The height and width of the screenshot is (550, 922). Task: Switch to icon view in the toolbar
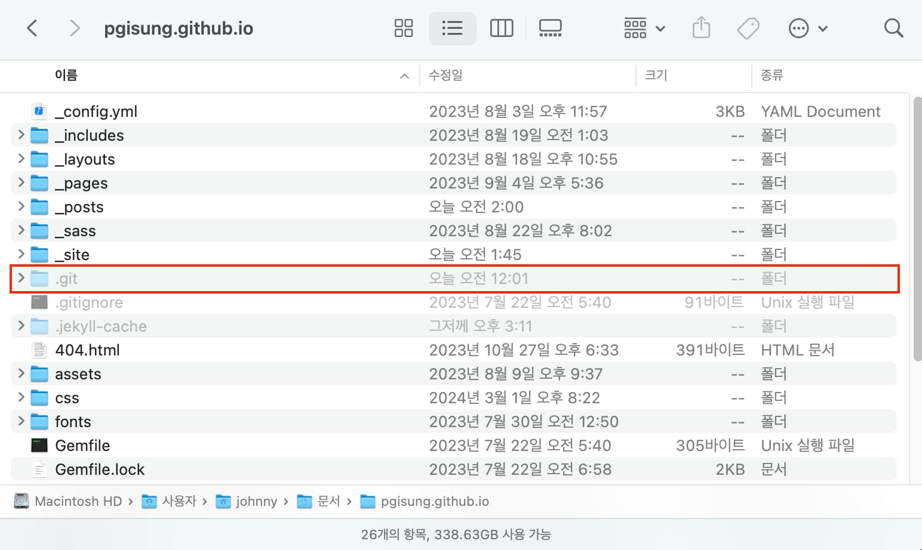403,28
